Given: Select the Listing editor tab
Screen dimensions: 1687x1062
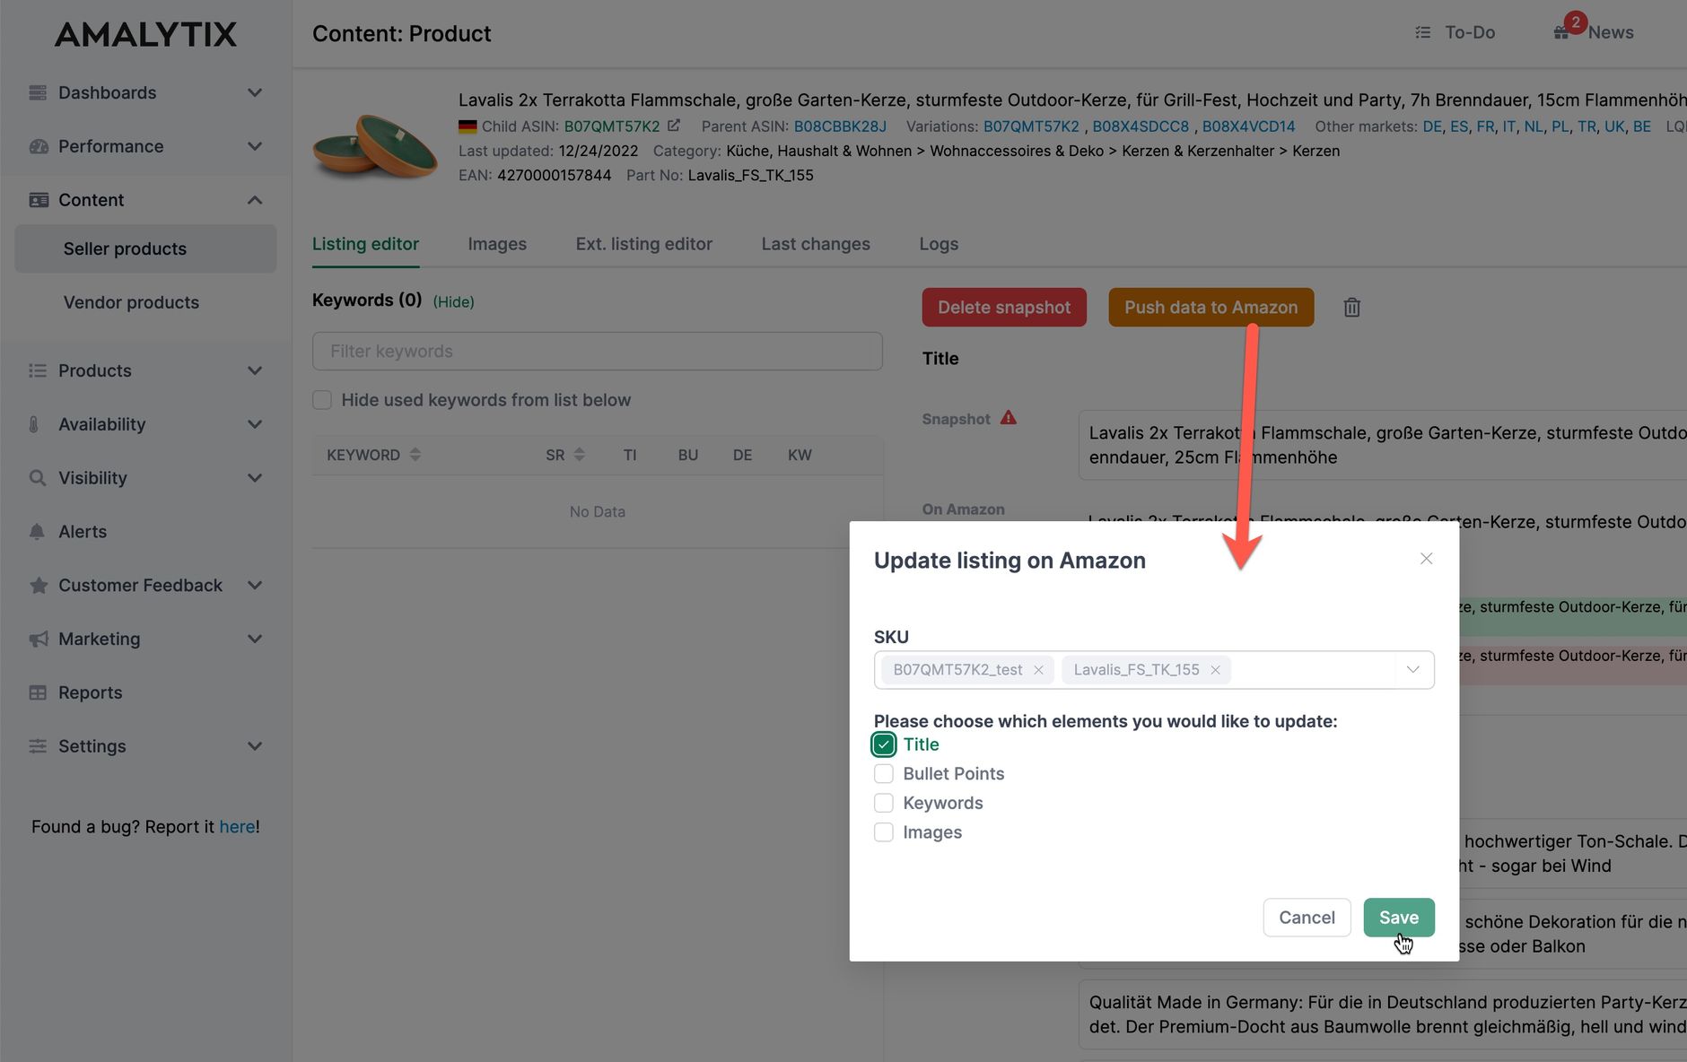Looking at the screenshot, I should coord(365,244).
